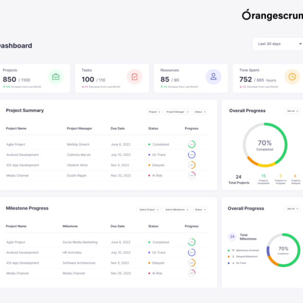Click the 24 Total Milestones badge
Viewport: 303px width, 303px height.
232,237
